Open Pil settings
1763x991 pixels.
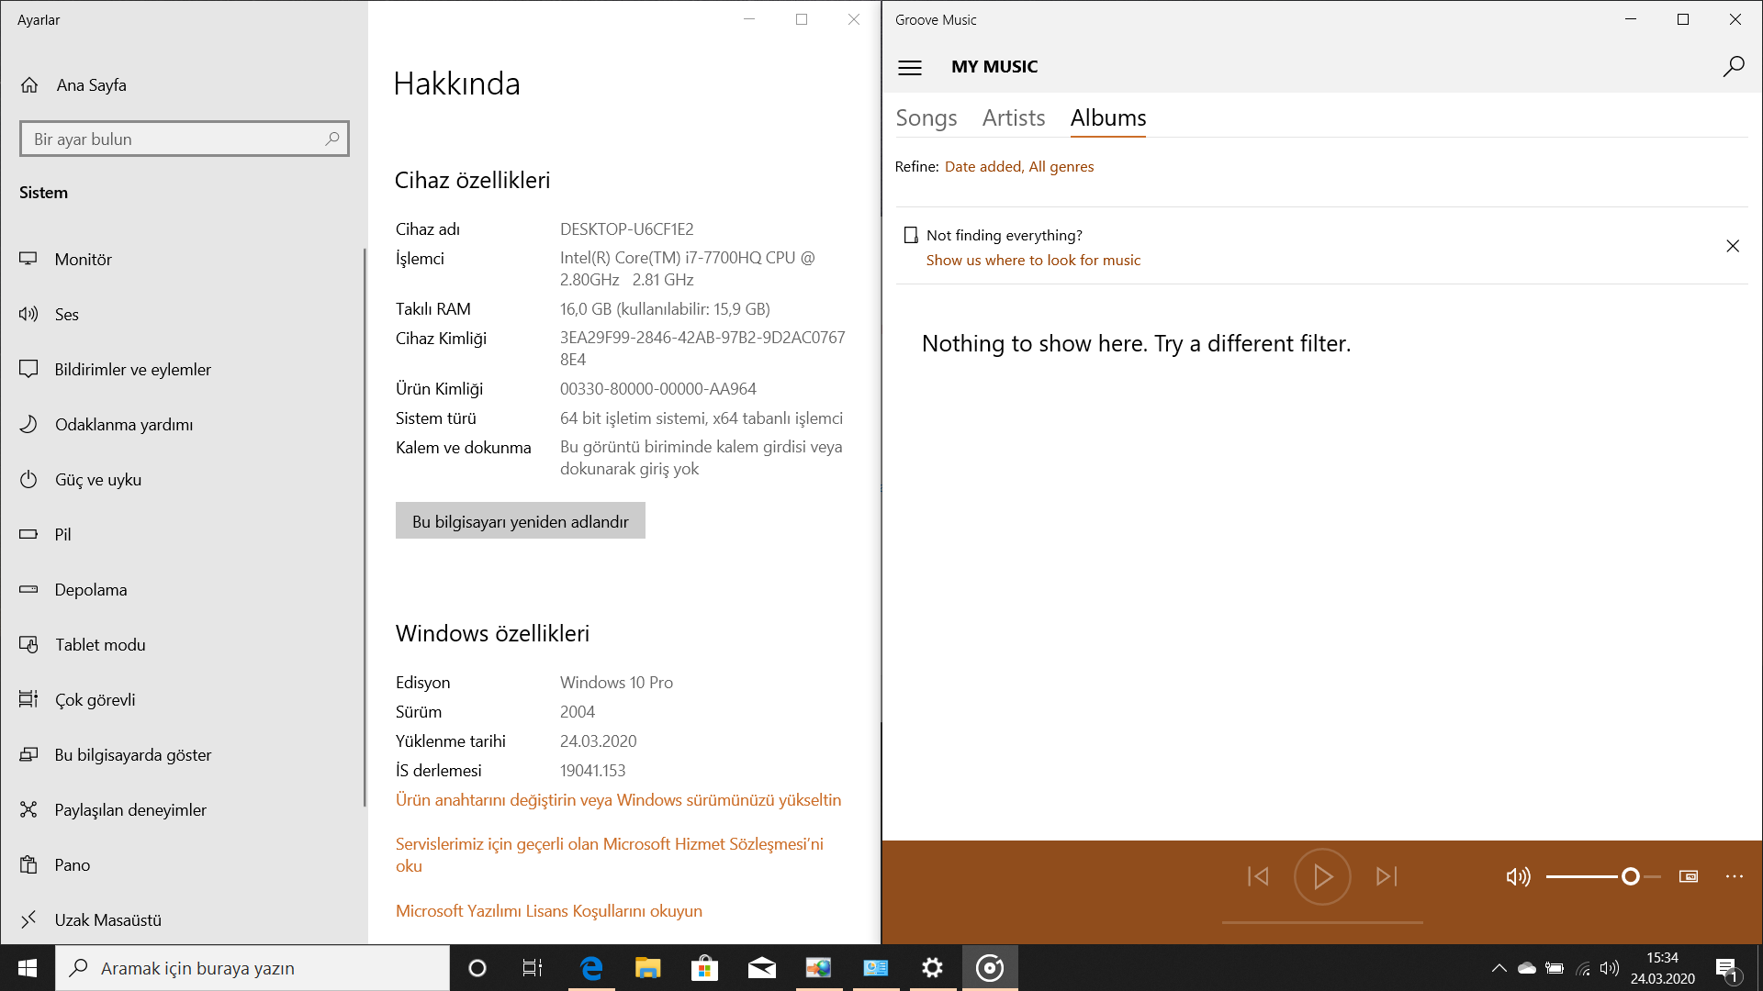coord(184,534)
